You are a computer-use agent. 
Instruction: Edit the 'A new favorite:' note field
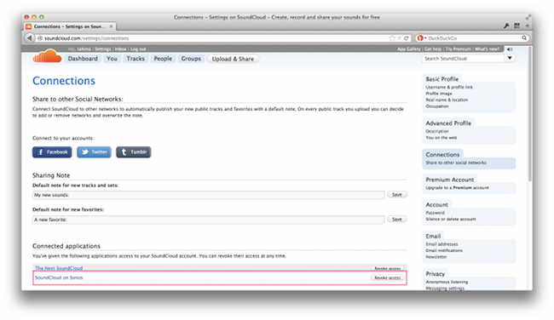[209, 220]
